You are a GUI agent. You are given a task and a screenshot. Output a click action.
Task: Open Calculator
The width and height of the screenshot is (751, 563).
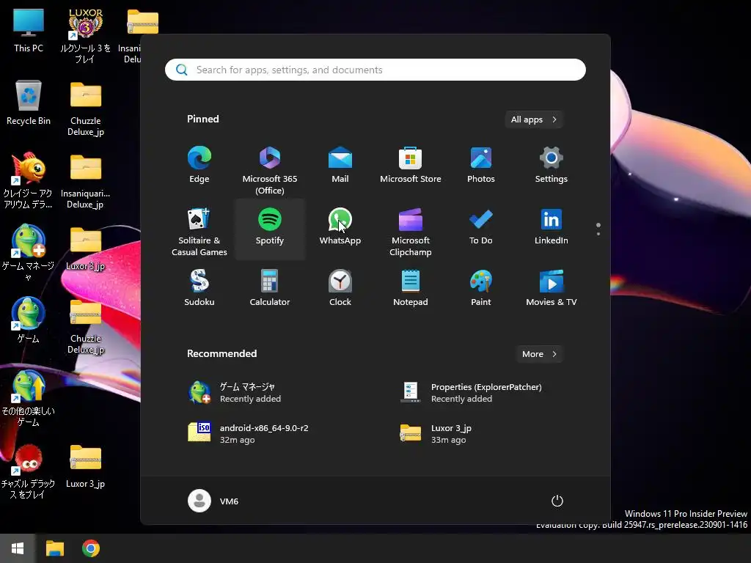point(270,288)
